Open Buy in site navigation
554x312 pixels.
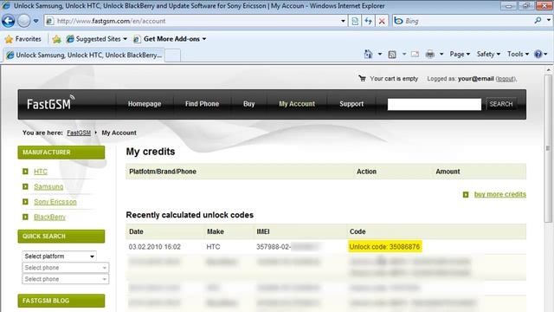point(248,104)
